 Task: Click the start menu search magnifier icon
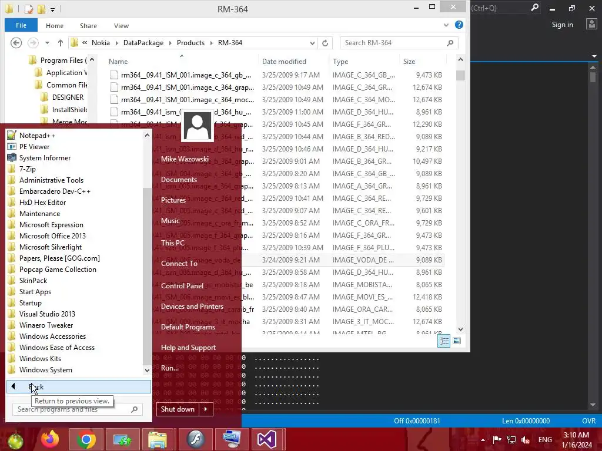tap(135, 409)
